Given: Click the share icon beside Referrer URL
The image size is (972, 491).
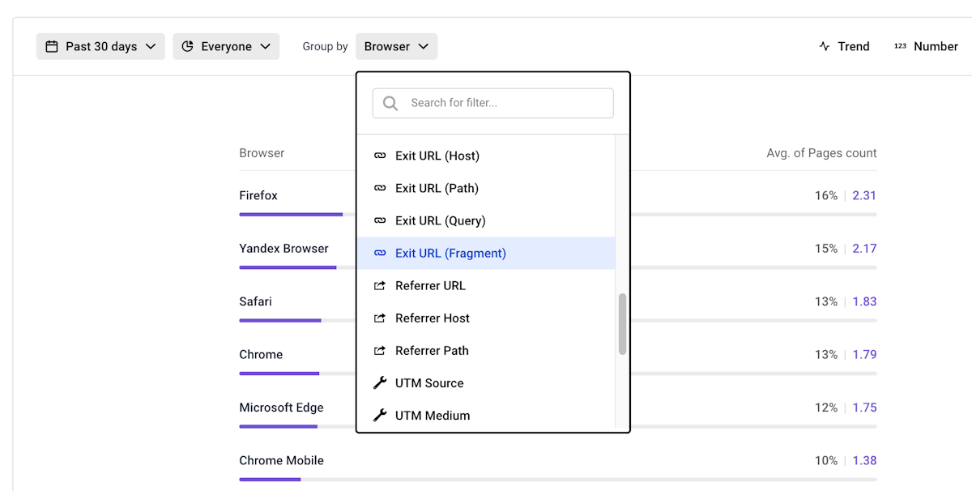Looking at the screenshot, I should click(x=380, y=285).
